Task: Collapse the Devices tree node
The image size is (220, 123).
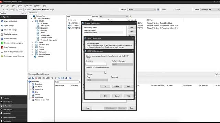Action: click(x=33, y=21)
